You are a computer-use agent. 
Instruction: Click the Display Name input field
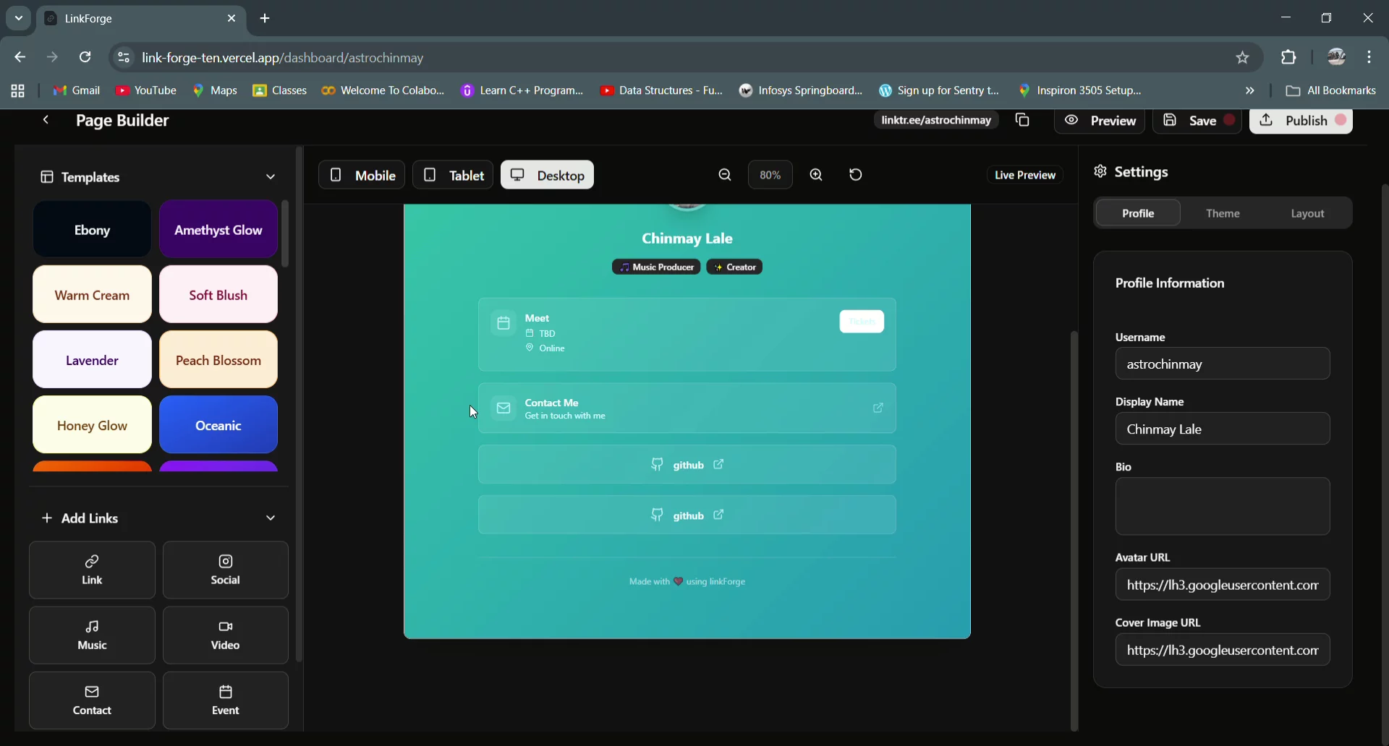point(1223,429)
